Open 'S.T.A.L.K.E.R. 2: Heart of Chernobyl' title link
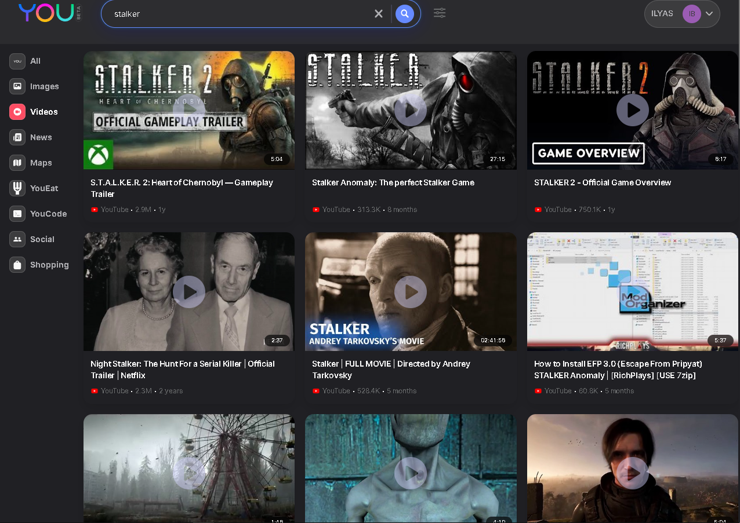Viewport: 740px width, 523px height. [182, 188]
